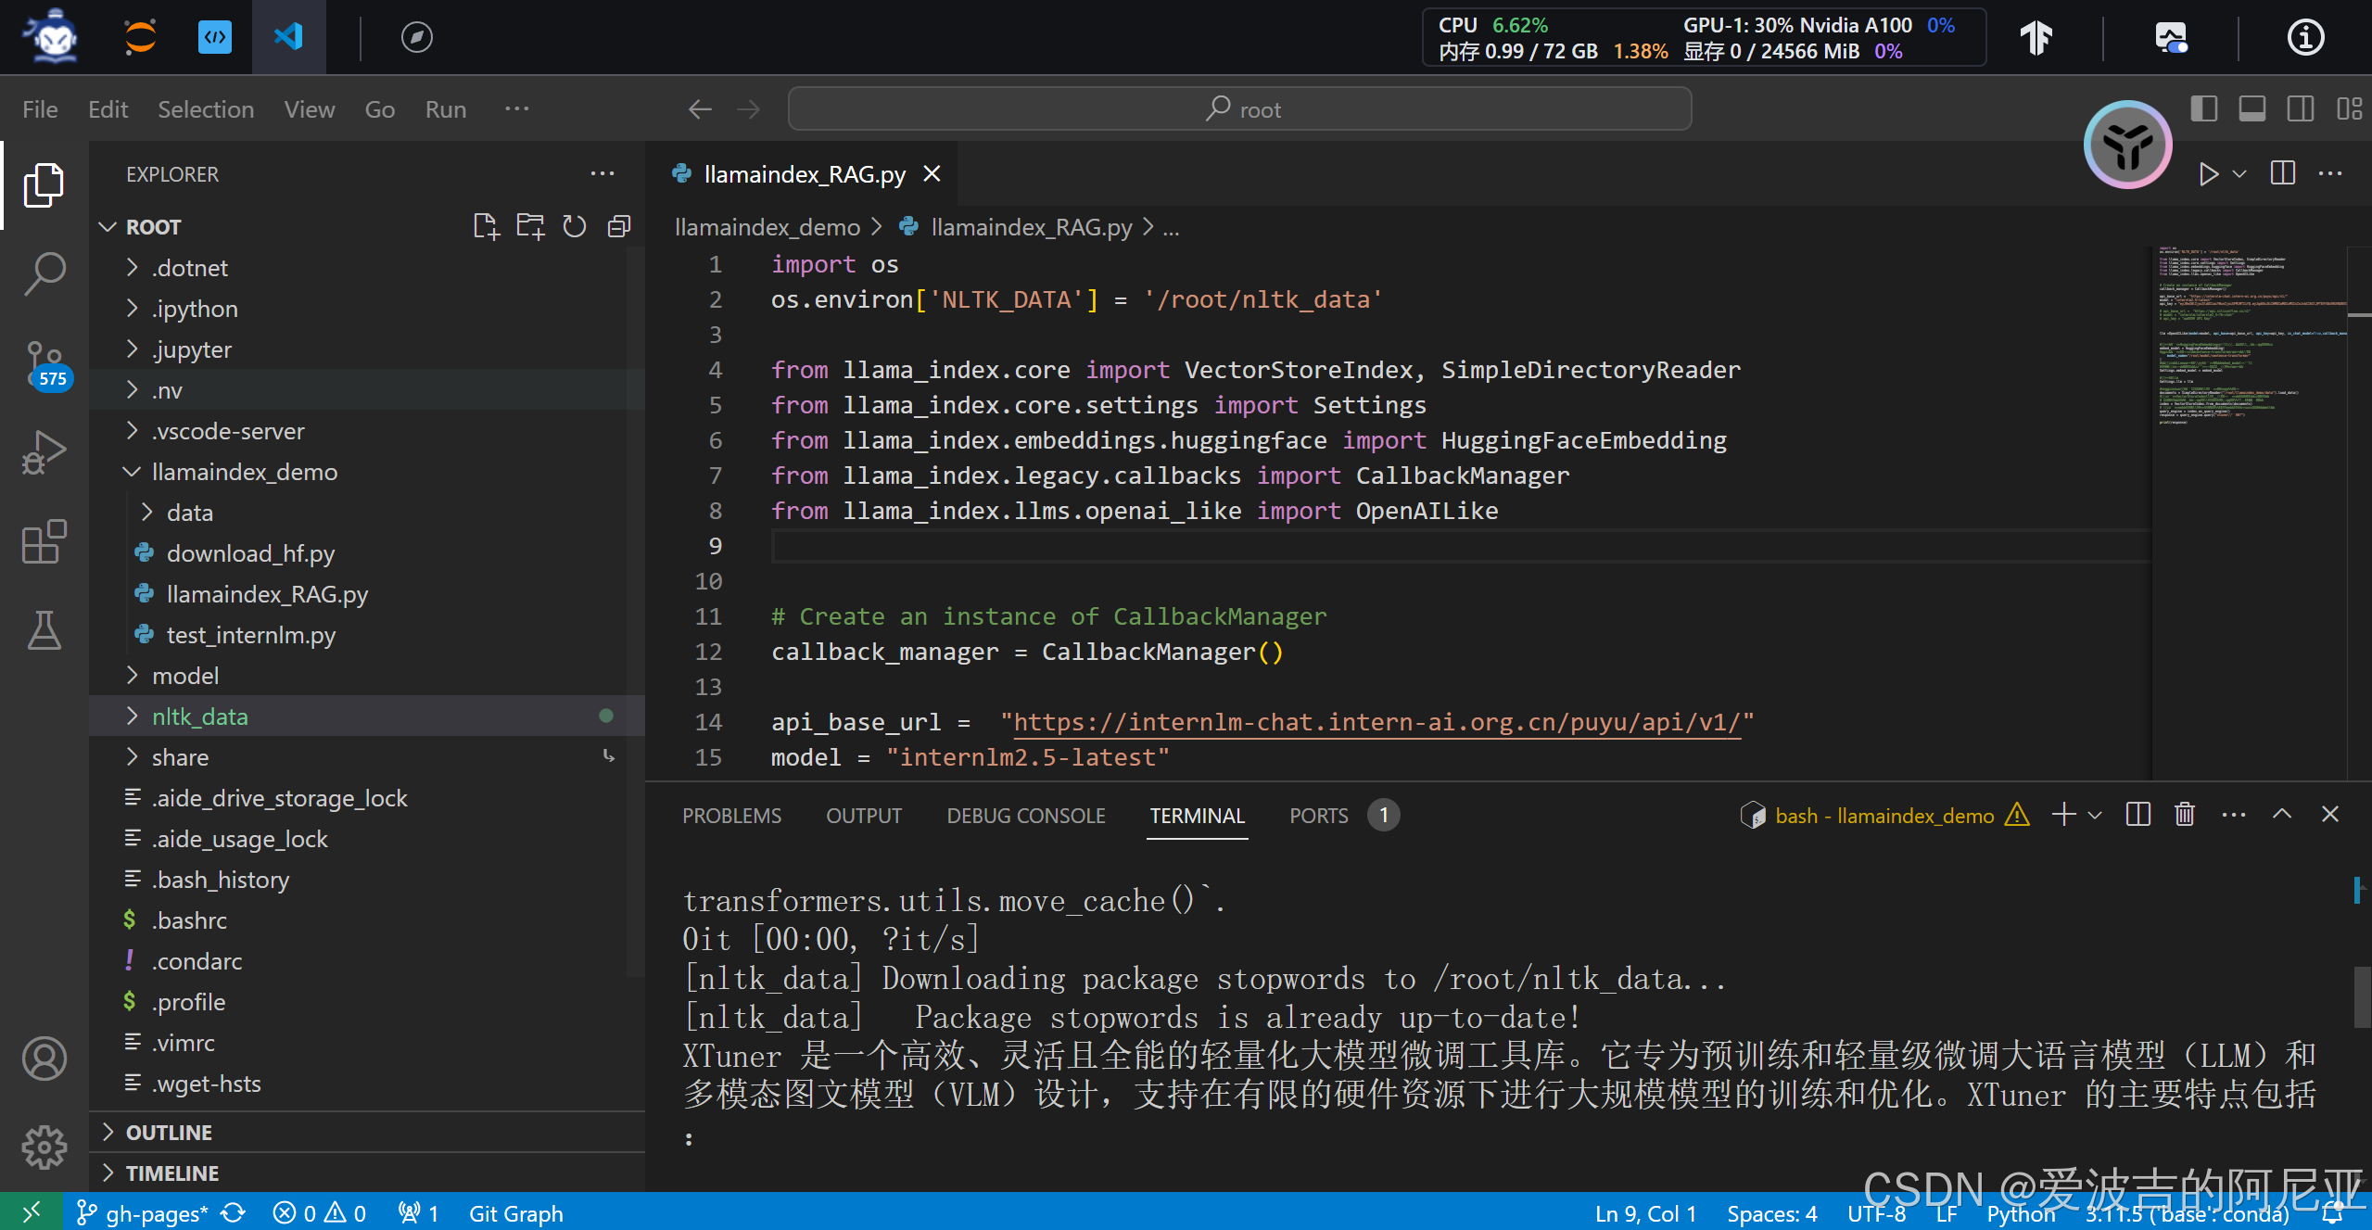The image size is (2372, 1230).
Task: Open Run and Debug view
Action: pos(44,453)
